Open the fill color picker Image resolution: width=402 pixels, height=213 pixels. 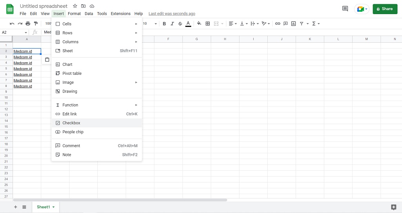(199, 23)
